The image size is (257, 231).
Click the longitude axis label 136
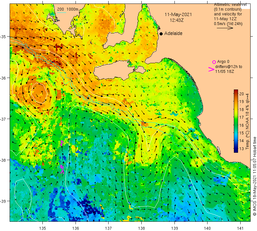tap(75, 228)
